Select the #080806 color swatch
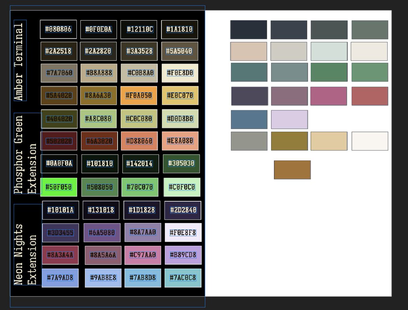 tap(58, 29)
